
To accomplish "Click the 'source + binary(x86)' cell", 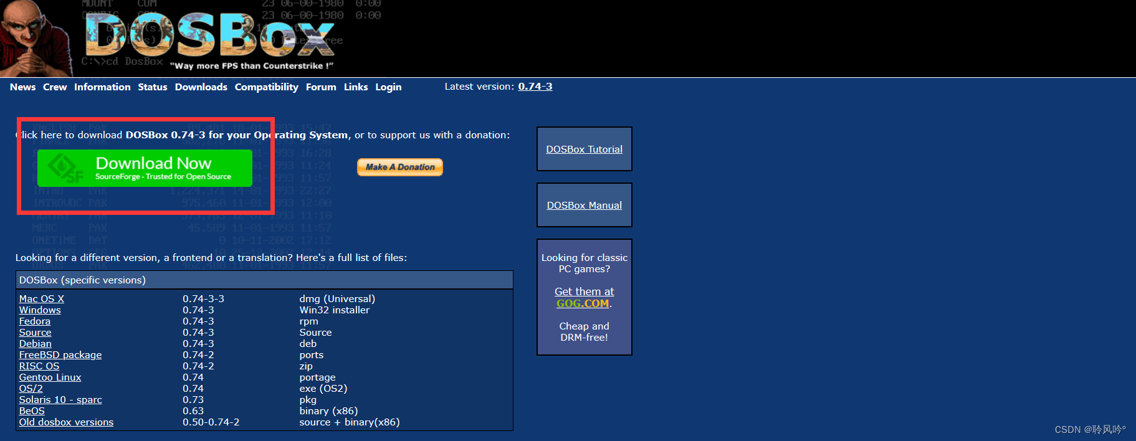I will click(x=350, y=422).
